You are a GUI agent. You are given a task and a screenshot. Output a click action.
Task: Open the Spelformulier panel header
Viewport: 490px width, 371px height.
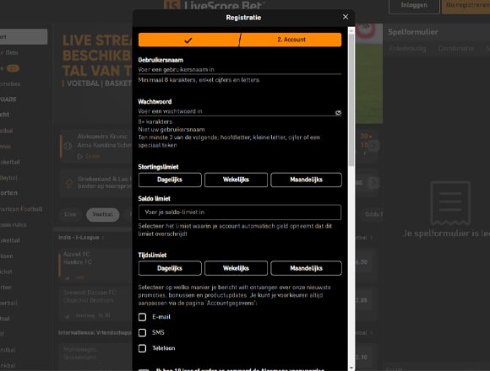tap(413, 32)
